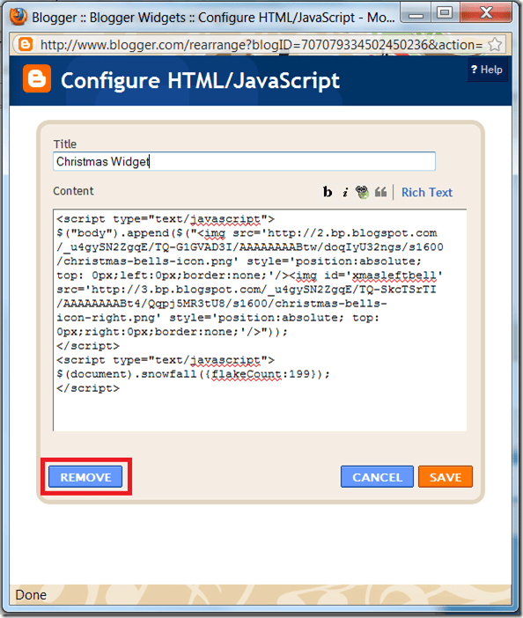Click the xmasleftbell underlined text

click(x=394, y=275)
